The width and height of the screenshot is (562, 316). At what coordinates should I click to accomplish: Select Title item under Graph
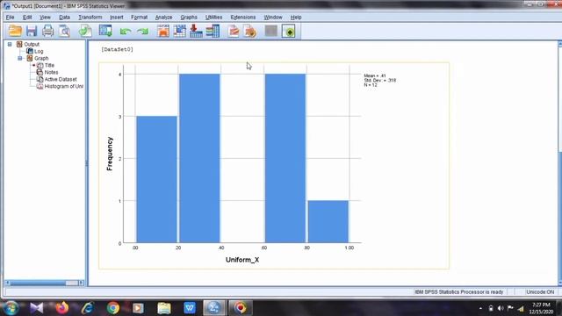point(49,65)
